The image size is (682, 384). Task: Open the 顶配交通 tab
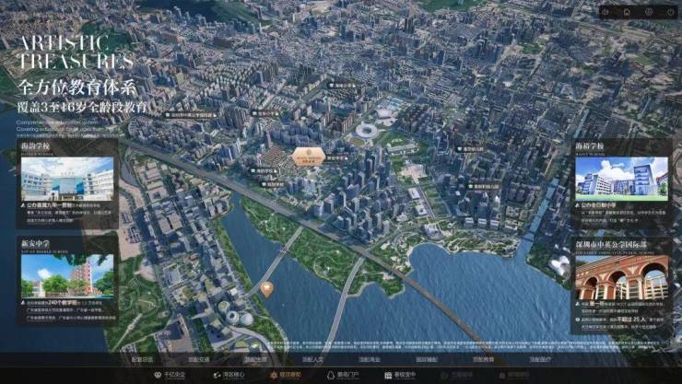click(198, 359)
